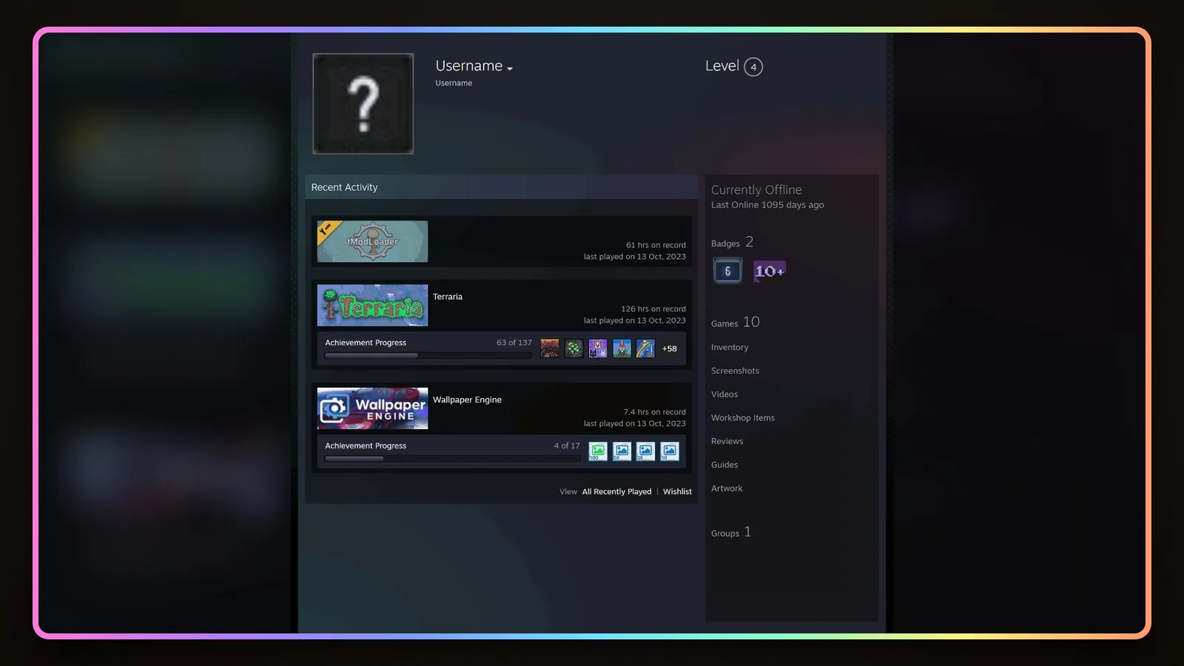Click the Wallpaper Engine achievement progress bar
Screen dimensions: 1184x666
453,459
